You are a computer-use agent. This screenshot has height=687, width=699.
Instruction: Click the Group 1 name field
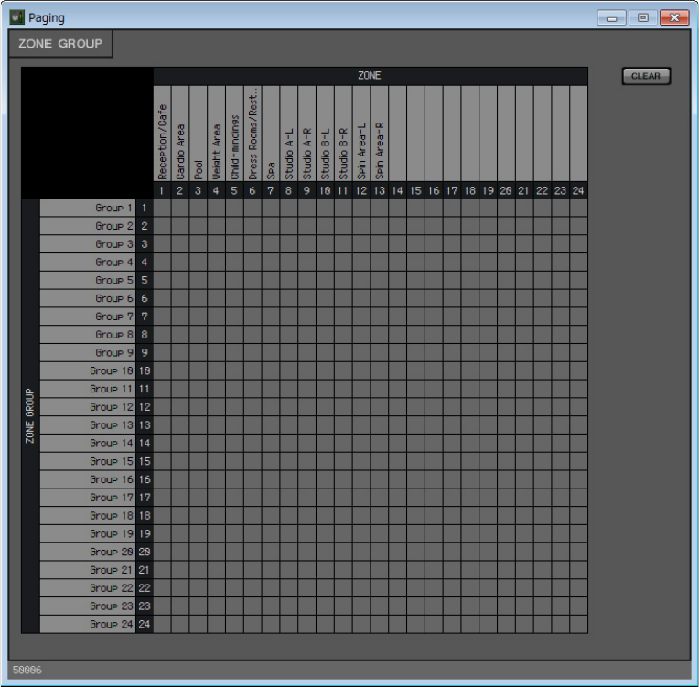point(88,209)
